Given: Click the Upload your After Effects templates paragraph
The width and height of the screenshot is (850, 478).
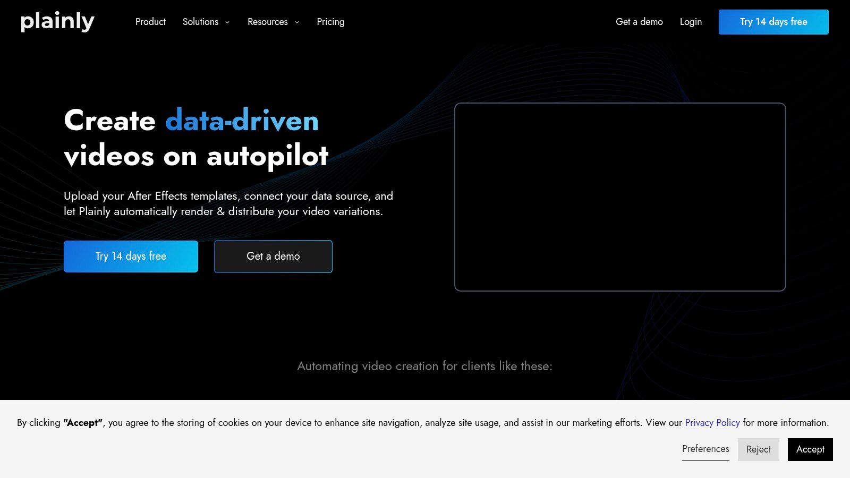Looking at the screenshot, I should pos(228,203).
